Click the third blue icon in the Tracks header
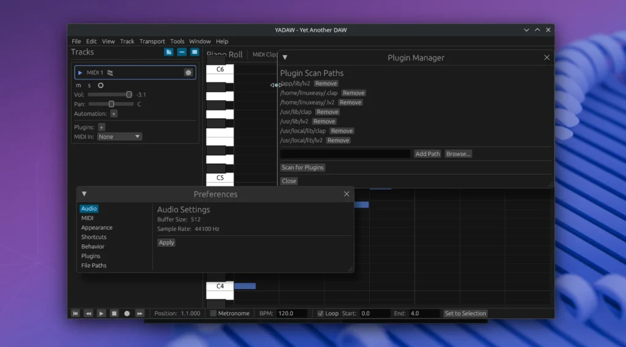626x347 pixels. click(194, 53)
